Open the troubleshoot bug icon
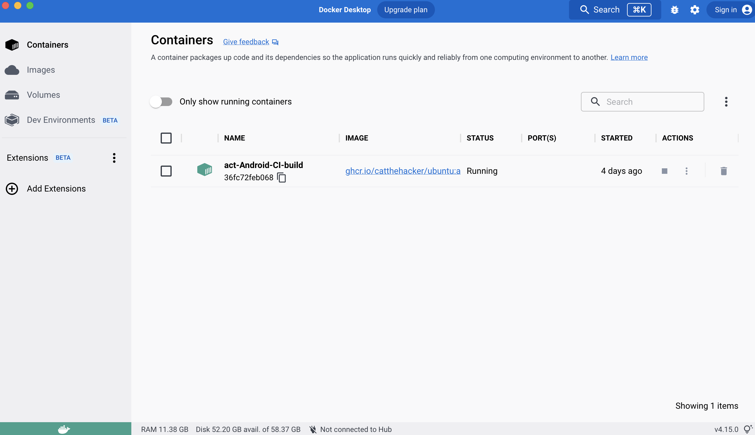This screenshot has width=755, height=435. coord(675,10)
